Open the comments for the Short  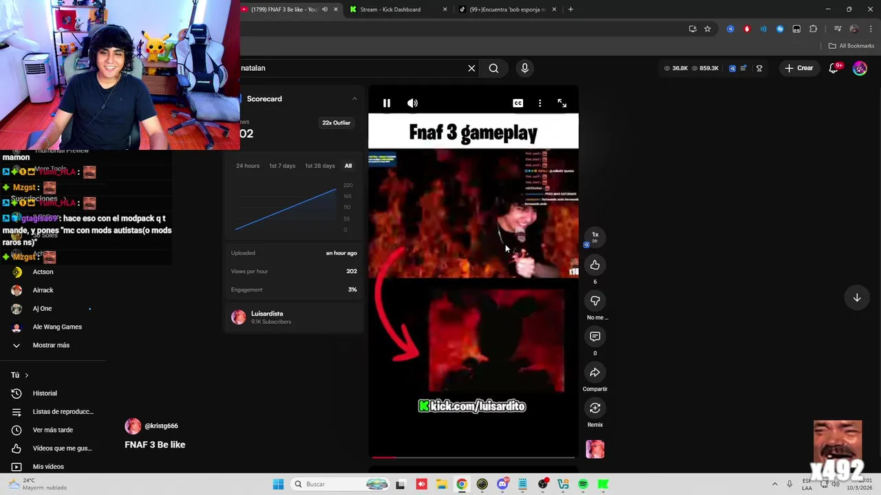pyautogui.click(x=595, y=336)
